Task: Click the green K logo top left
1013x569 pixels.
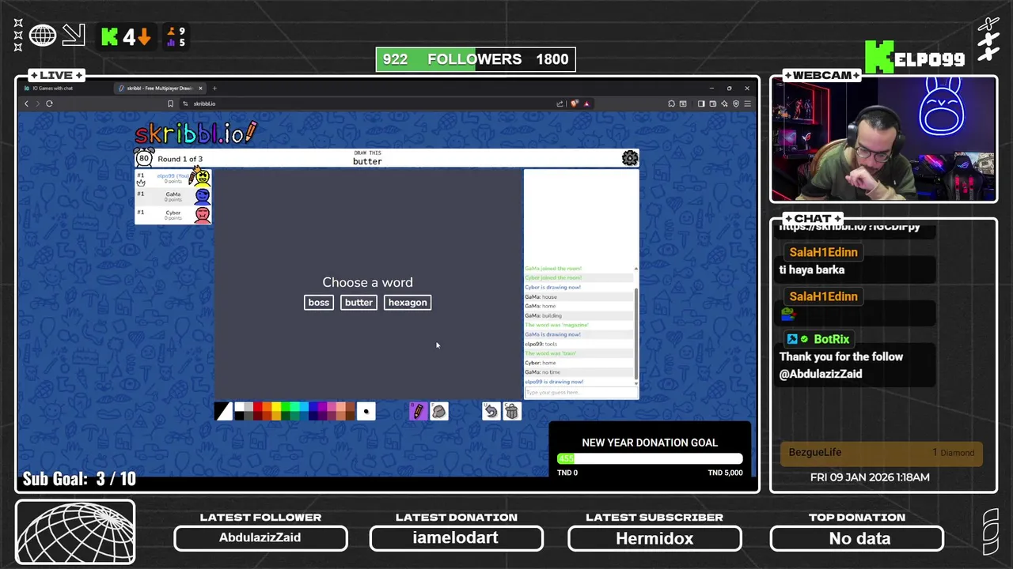Action: [110, 36]
